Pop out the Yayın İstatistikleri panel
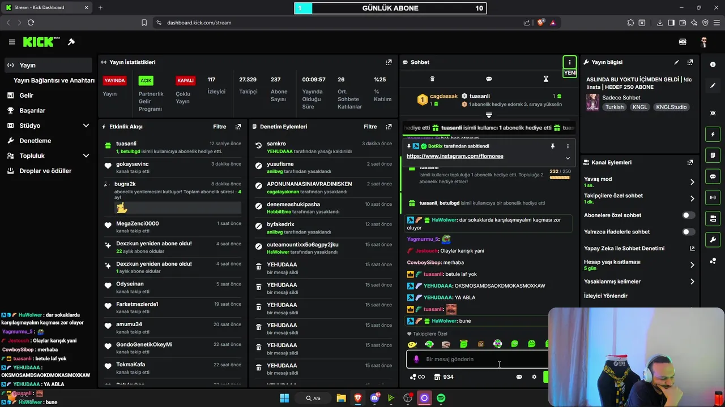Image resolution: width=725 pixels, height=407 pixels. pyautogui.click(x=389, y=62)
